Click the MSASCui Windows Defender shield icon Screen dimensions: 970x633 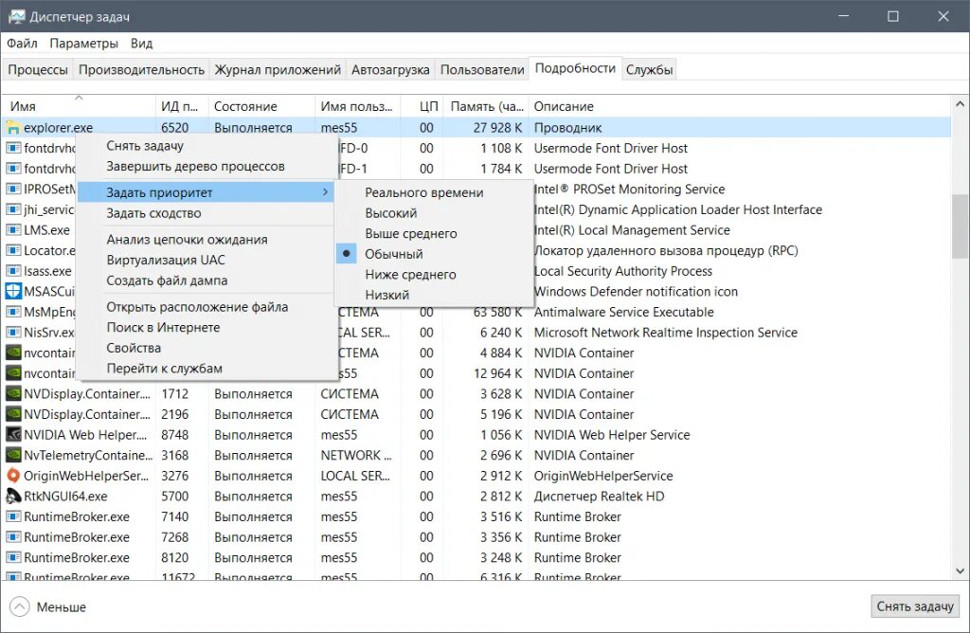click(13, 292)
